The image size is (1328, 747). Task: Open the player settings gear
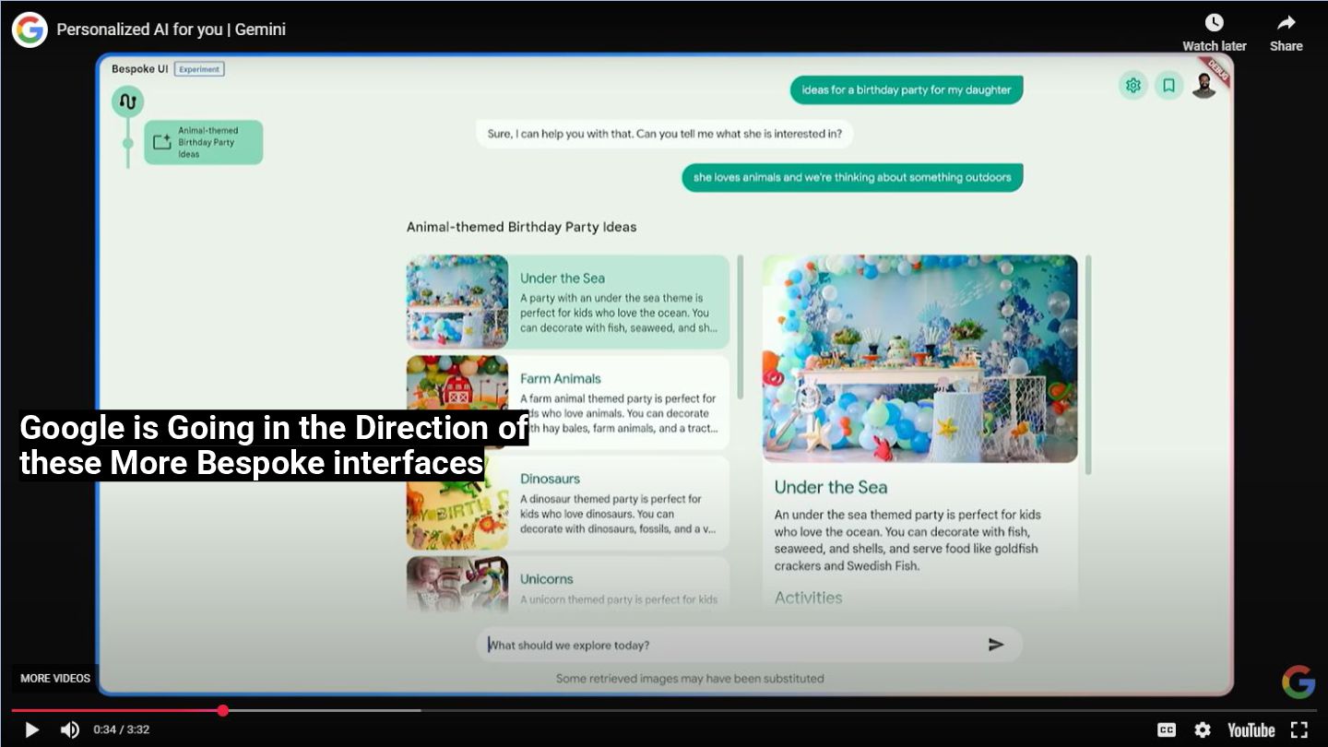(1203, 730)
